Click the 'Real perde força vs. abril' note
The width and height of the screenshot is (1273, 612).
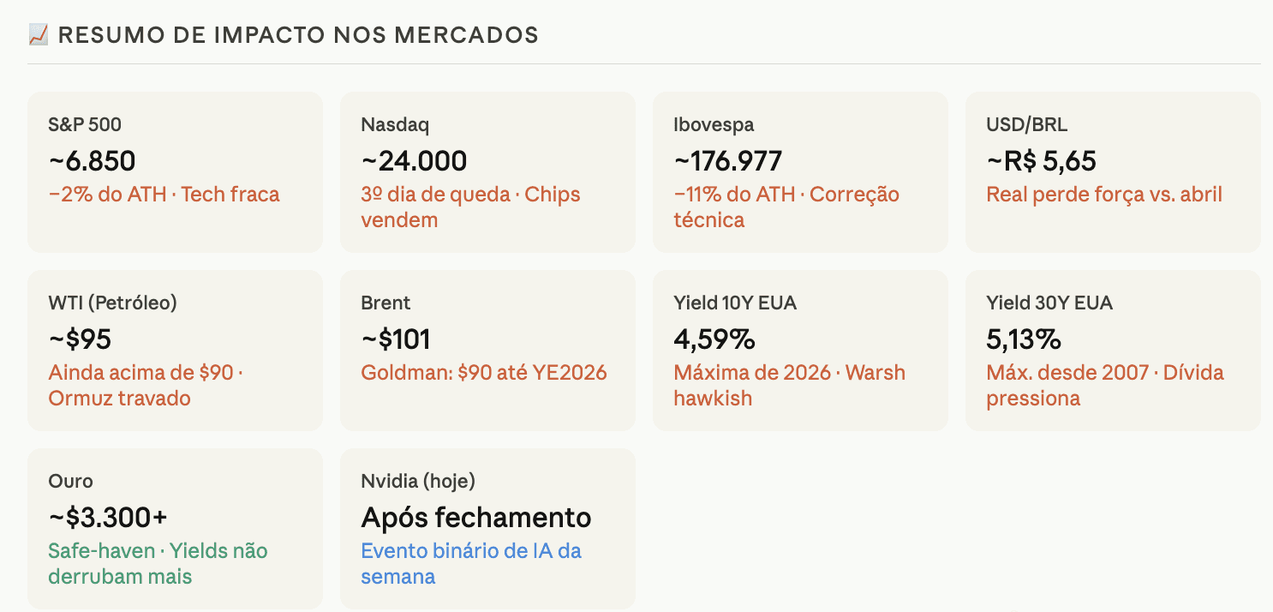click(x=1104, y=195)
